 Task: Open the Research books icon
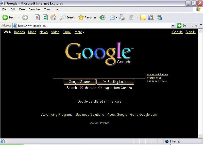coord(151,17)
